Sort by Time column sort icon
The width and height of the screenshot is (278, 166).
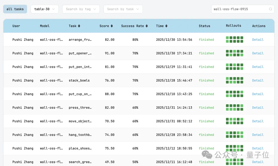(166, 26)
